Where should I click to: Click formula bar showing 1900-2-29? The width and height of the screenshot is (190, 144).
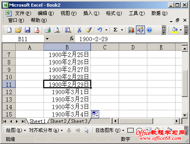point(131,39)
